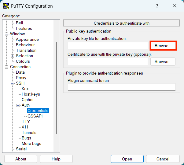Click the 'Category:' label
184x165 pixels.
11,16
